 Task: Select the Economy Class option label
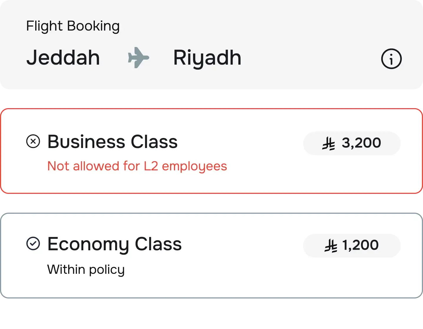click(x=115, y=244)
